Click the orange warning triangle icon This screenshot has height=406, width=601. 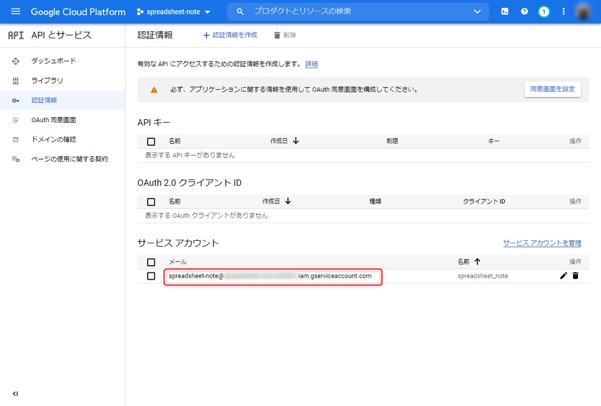(154, 90)
